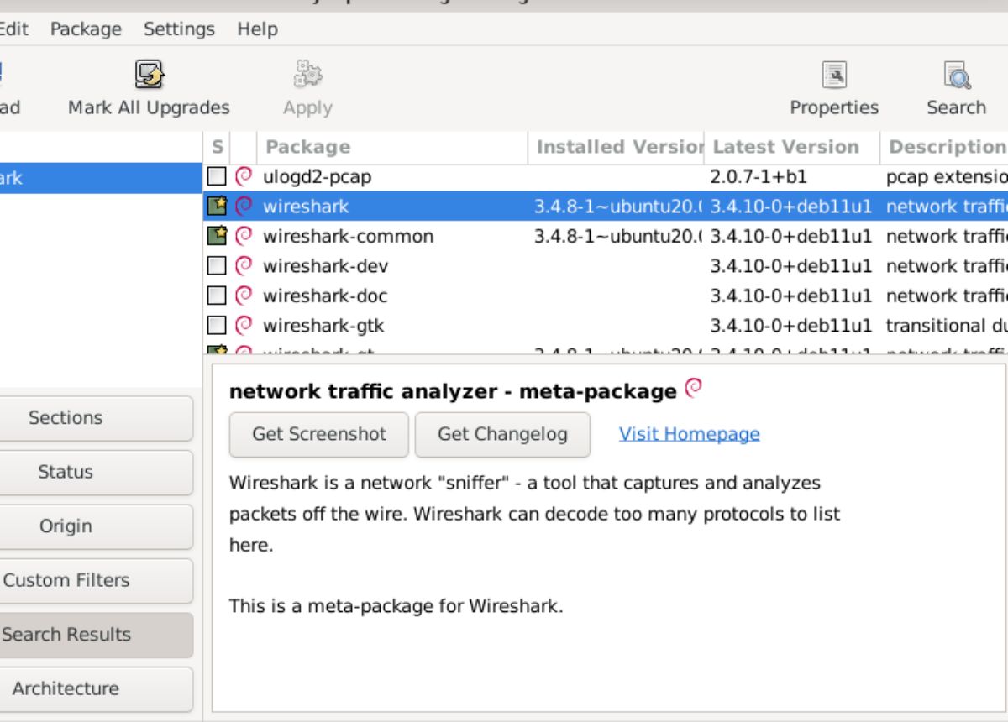Open the Settings menu

click(x=178, y=29)
